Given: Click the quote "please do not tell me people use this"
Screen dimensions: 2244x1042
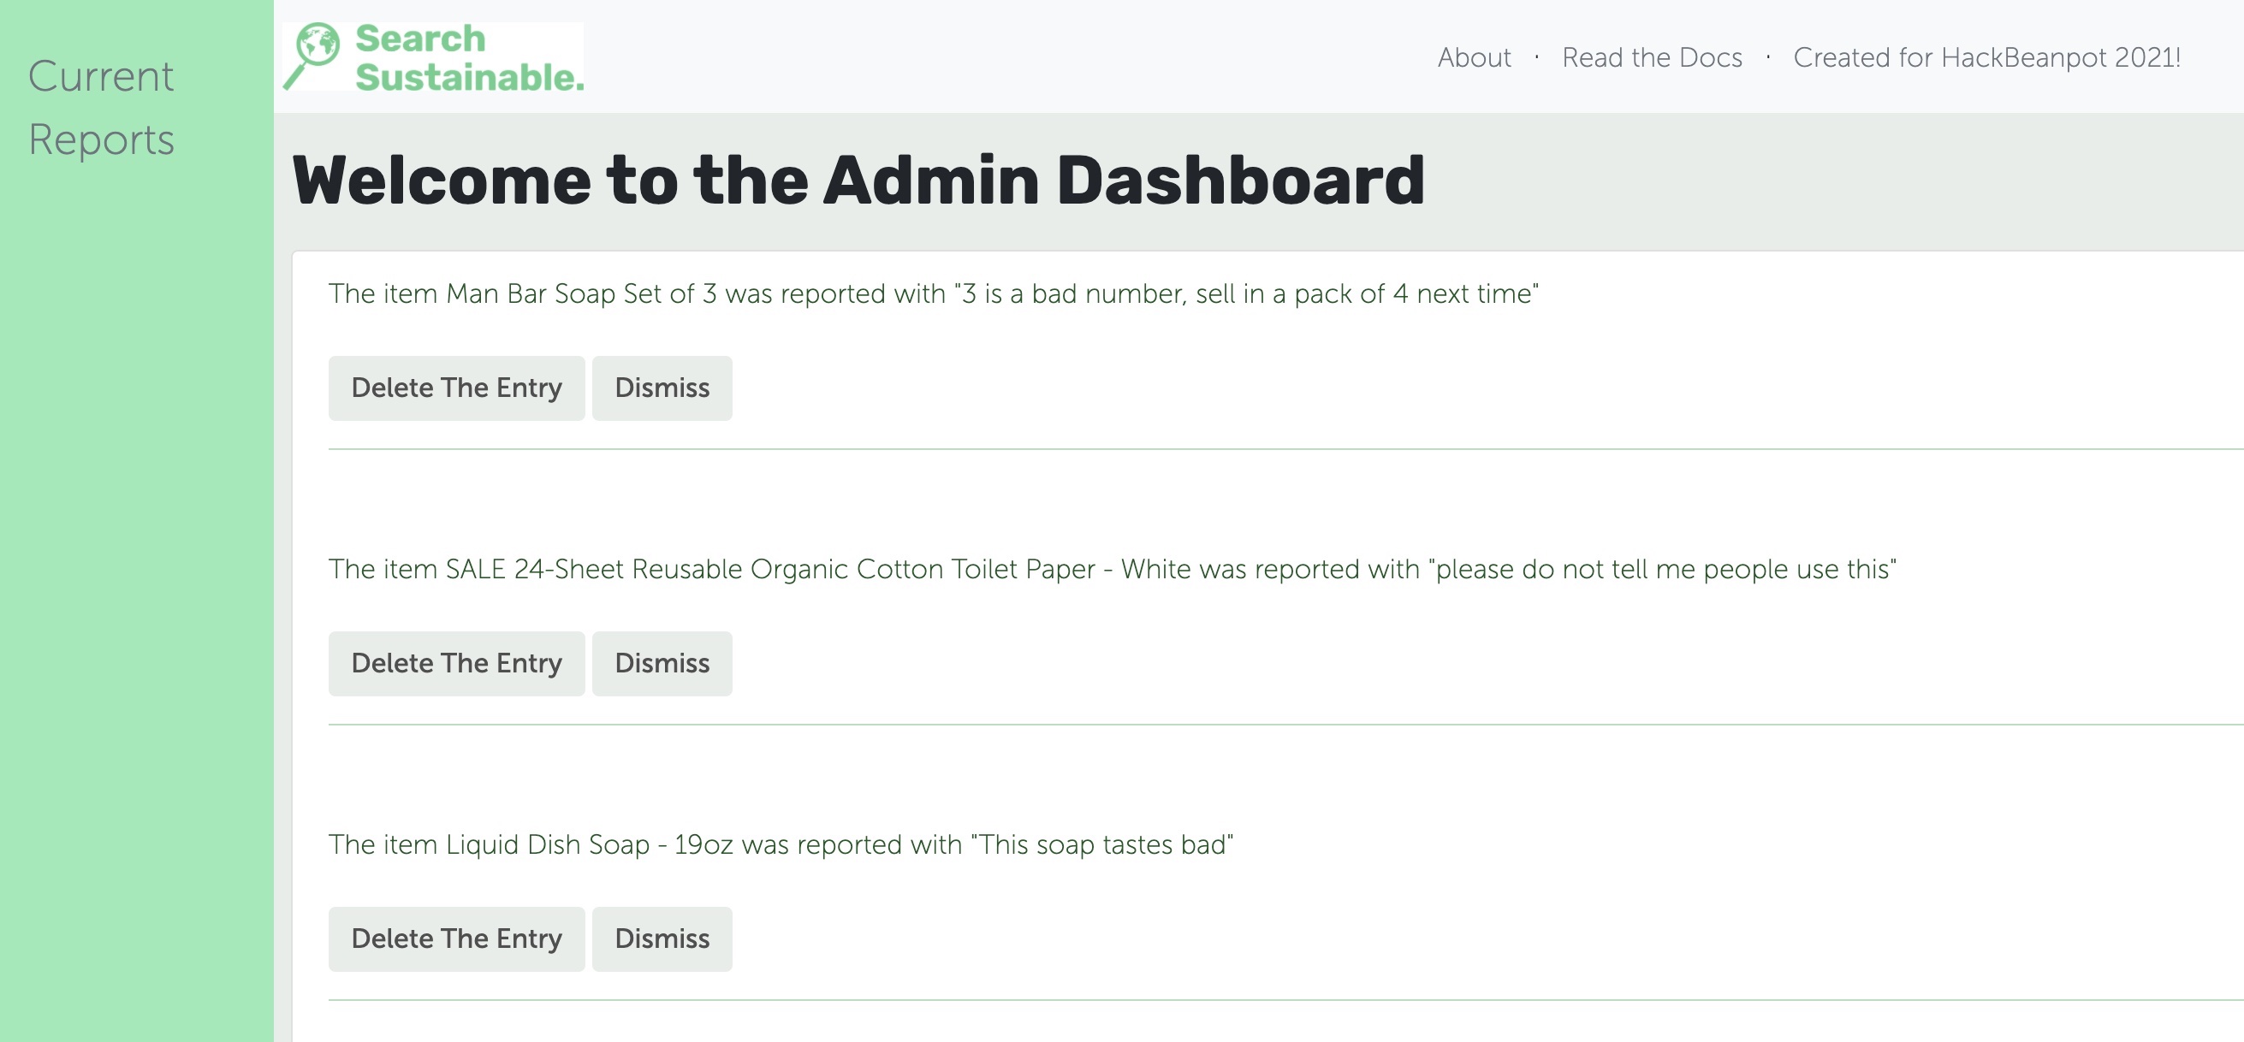Looking at the screenshot, I should [x=1662, y=568].
